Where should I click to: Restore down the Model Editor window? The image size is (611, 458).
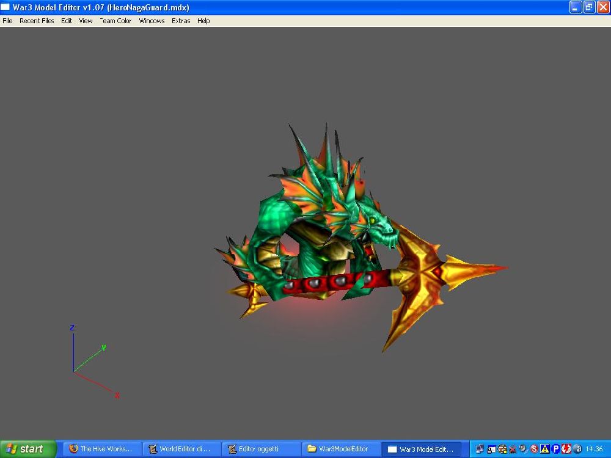click(589, 7)
